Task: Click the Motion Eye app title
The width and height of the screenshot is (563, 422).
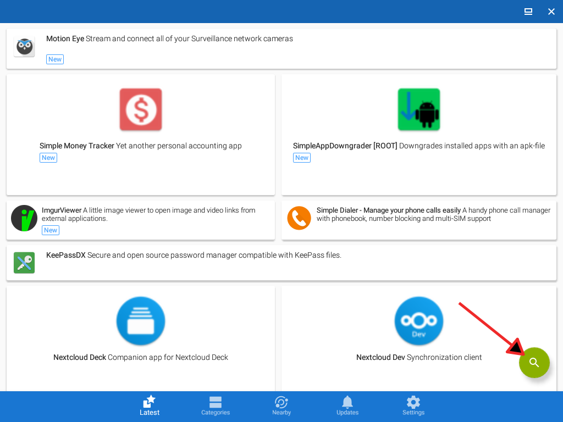Action: (x=65, y=39)
